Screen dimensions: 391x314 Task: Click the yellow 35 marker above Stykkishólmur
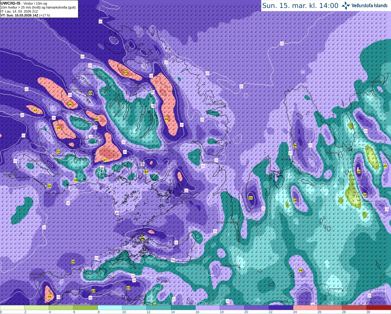click(x=143, y=238)
